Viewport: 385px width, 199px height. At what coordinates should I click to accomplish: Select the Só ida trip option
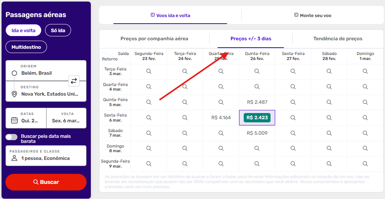pyautogui.click(x=58, y=30)
